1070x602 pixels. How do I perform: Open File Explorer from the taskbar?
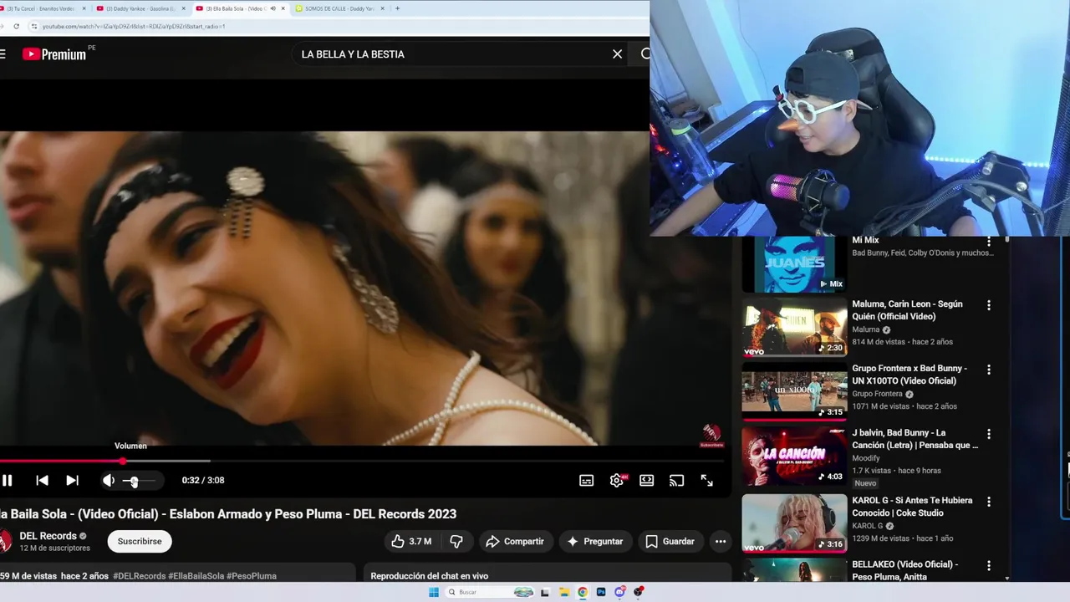564,592
